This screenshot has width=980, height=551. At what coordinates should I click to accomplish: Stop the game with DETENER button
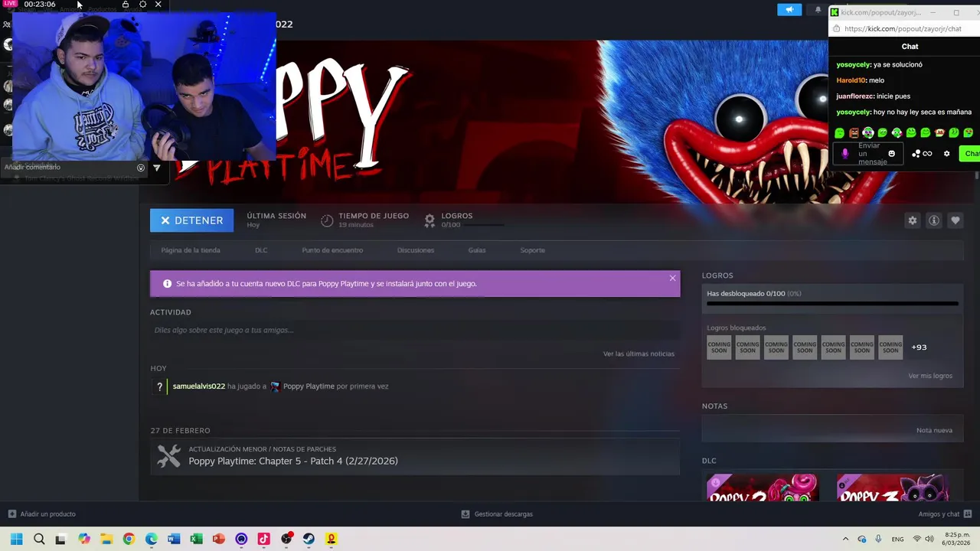pyautogui.click(x=191, y=220)
